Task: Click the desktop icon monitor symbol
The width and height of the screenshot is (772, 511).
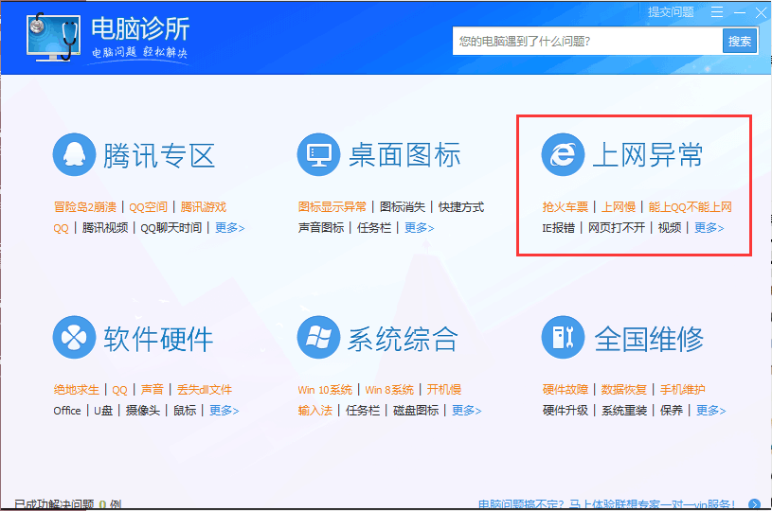Action: coord(318,154)
